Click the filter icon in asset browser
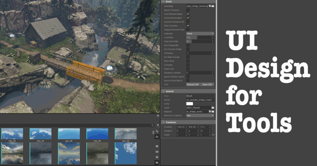Viewport: 317px width, 166px height. [158, 125]
